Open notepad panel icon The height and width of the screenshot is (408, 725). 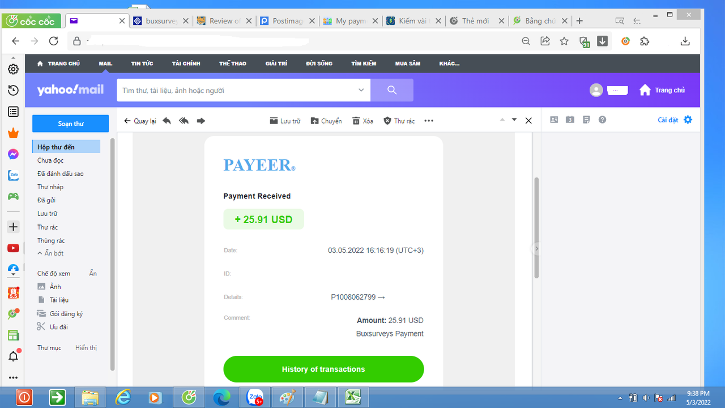(x=586, y=120)
